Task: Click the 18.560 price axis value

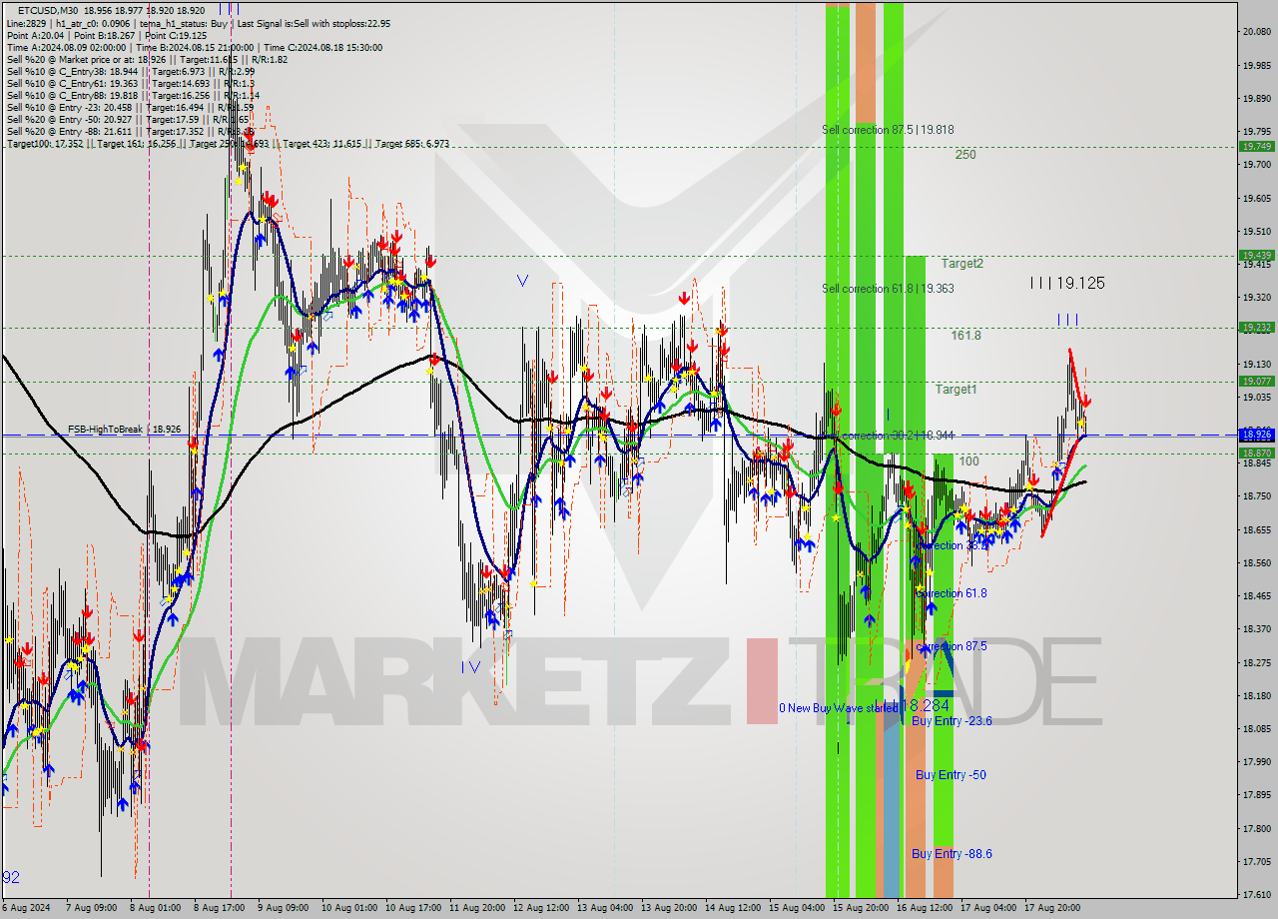Action: [1256, 562]
